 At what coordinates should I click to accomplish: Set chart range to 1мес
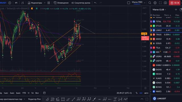coord(6,93)
